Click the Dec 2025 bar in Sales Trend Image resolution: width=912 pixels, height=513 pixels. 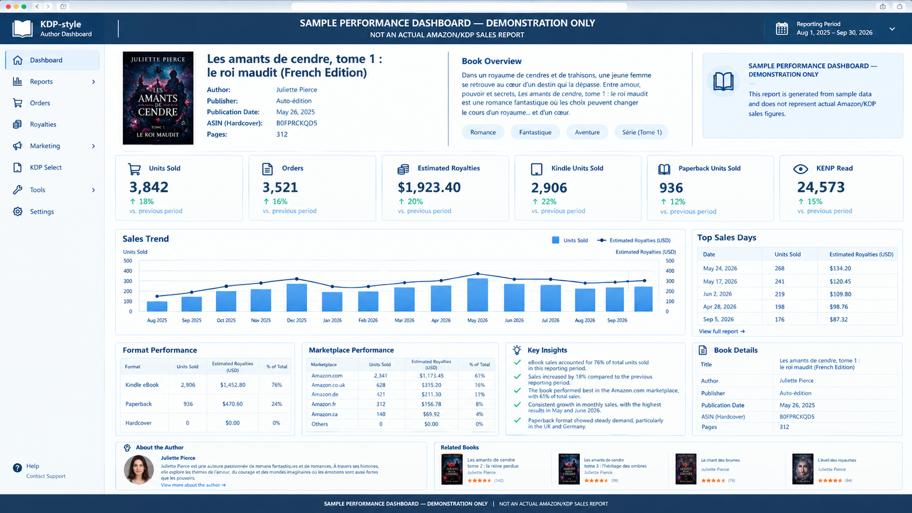click(x=297, y=298)
